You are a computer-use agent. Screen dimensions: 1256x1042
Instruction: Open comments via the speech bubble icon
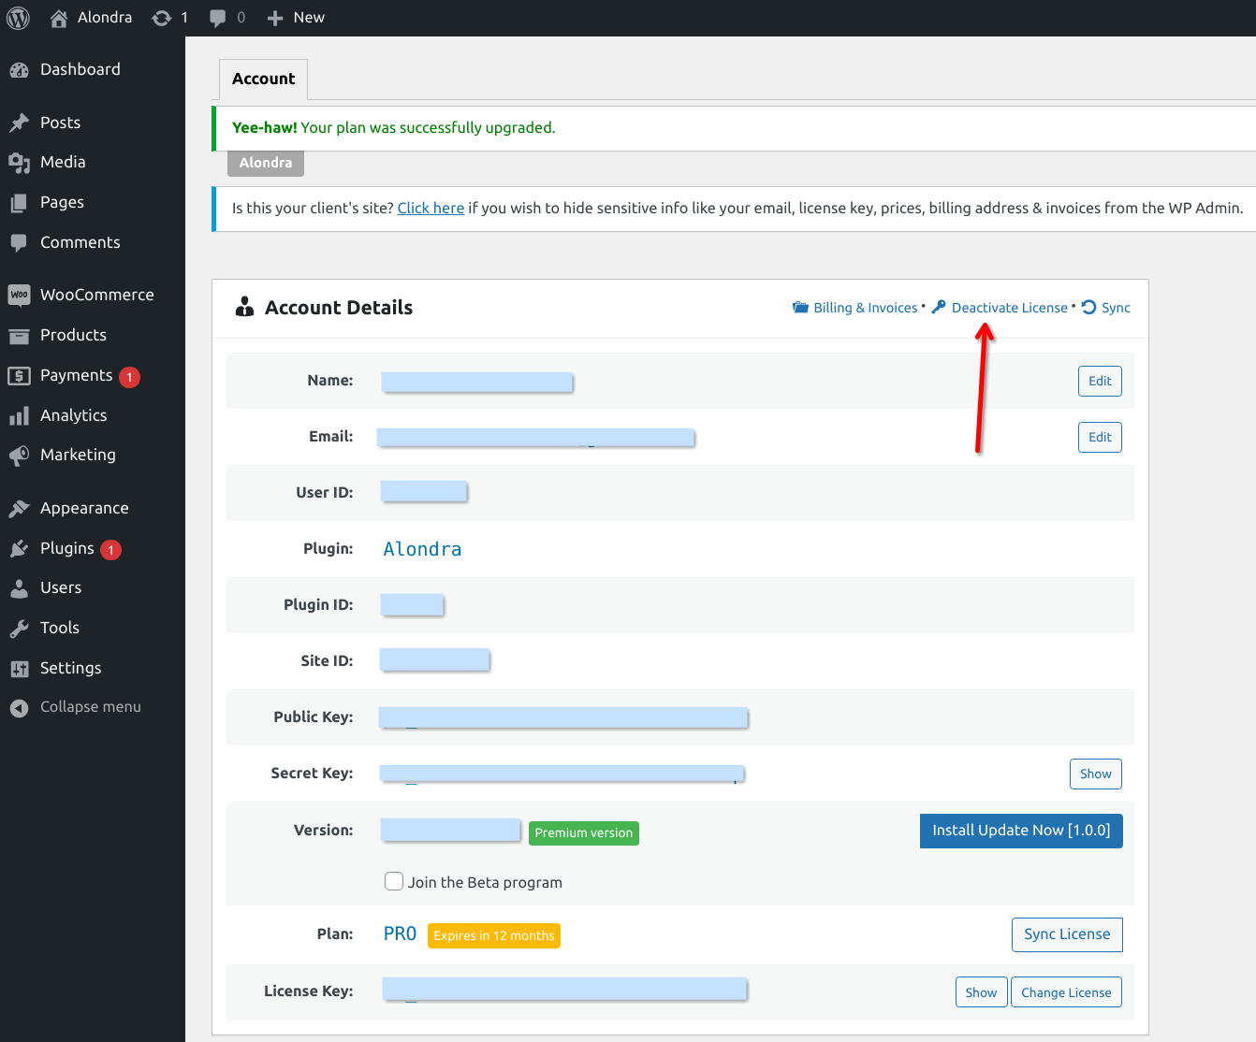click(x=218, y=17)
